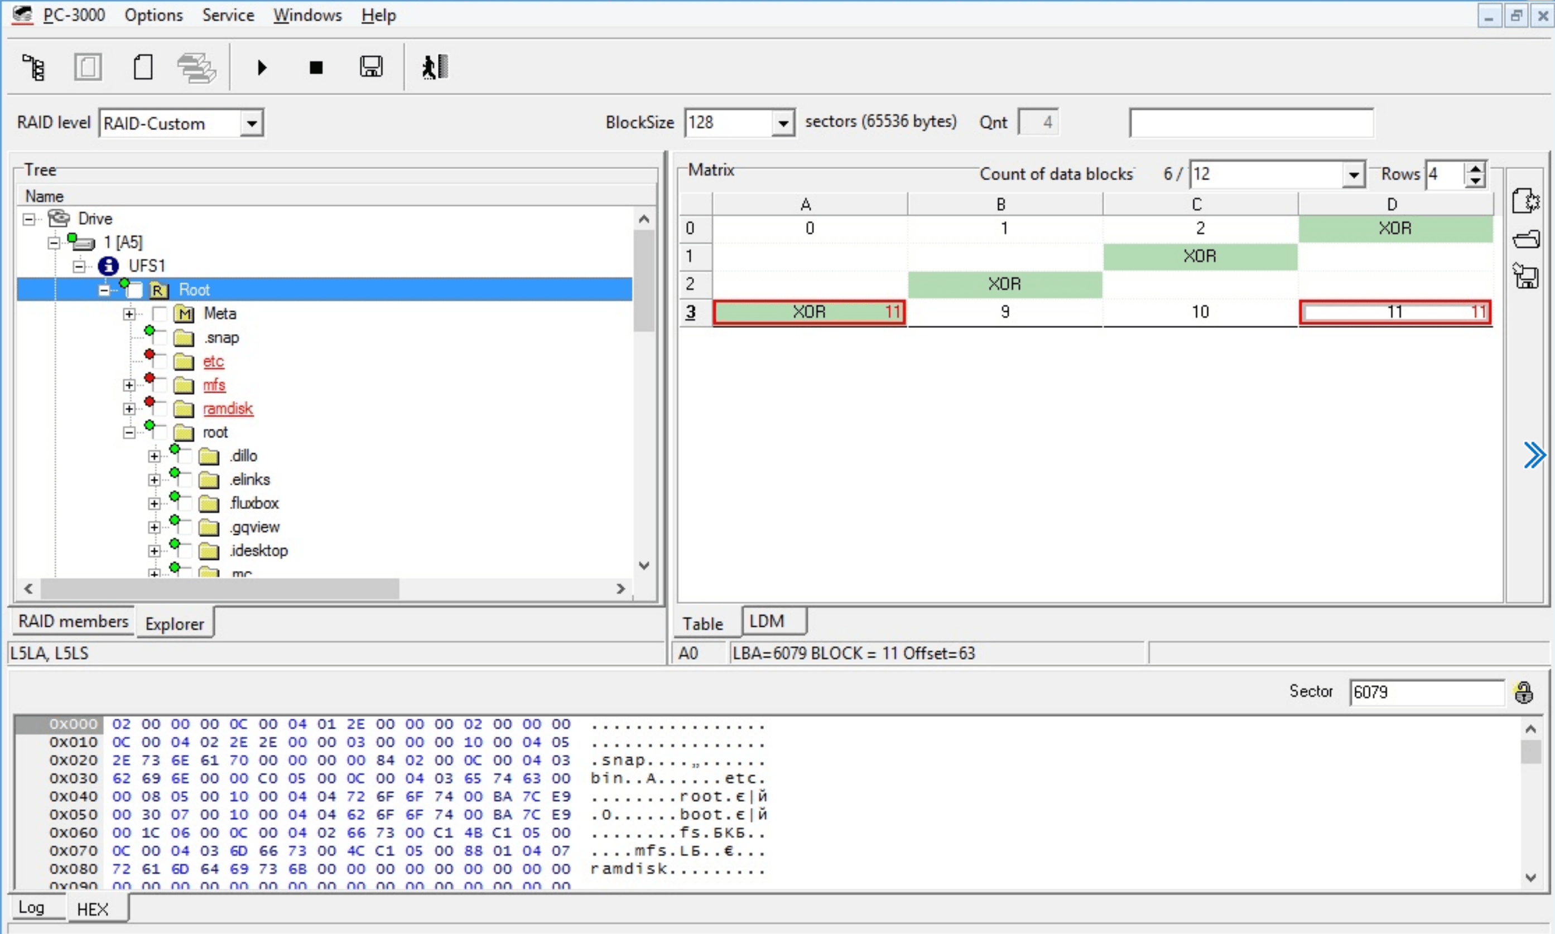Click the matrix settings gear page icon
This screenshot has height=934, width=1555.
(x=1526, y=201)
